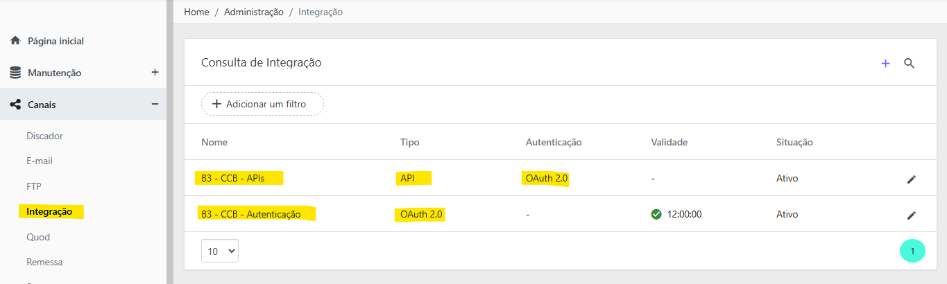Expand the Manutenção menu with plus sign
Image resolution: width=947 pixels, height=284 pixels.
(x=155, y=72)
